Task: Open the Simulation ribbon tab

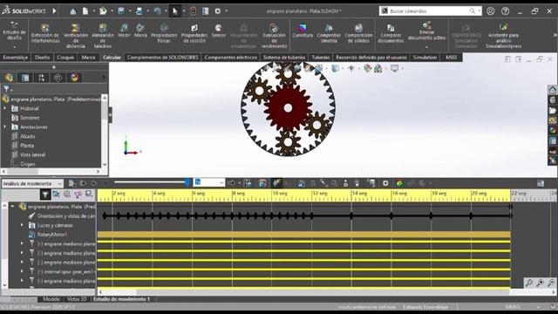Action: click(425, 58)
